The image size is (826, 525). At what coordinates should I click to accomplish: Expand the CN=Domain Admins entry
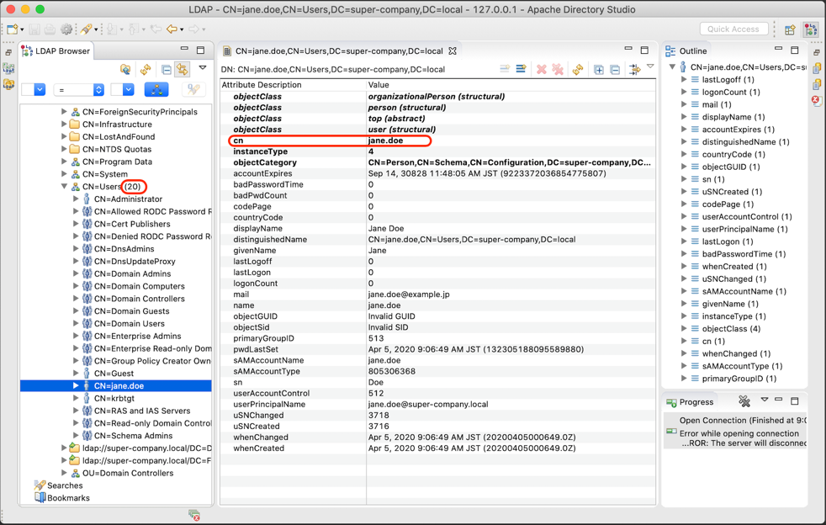[76, 274]
